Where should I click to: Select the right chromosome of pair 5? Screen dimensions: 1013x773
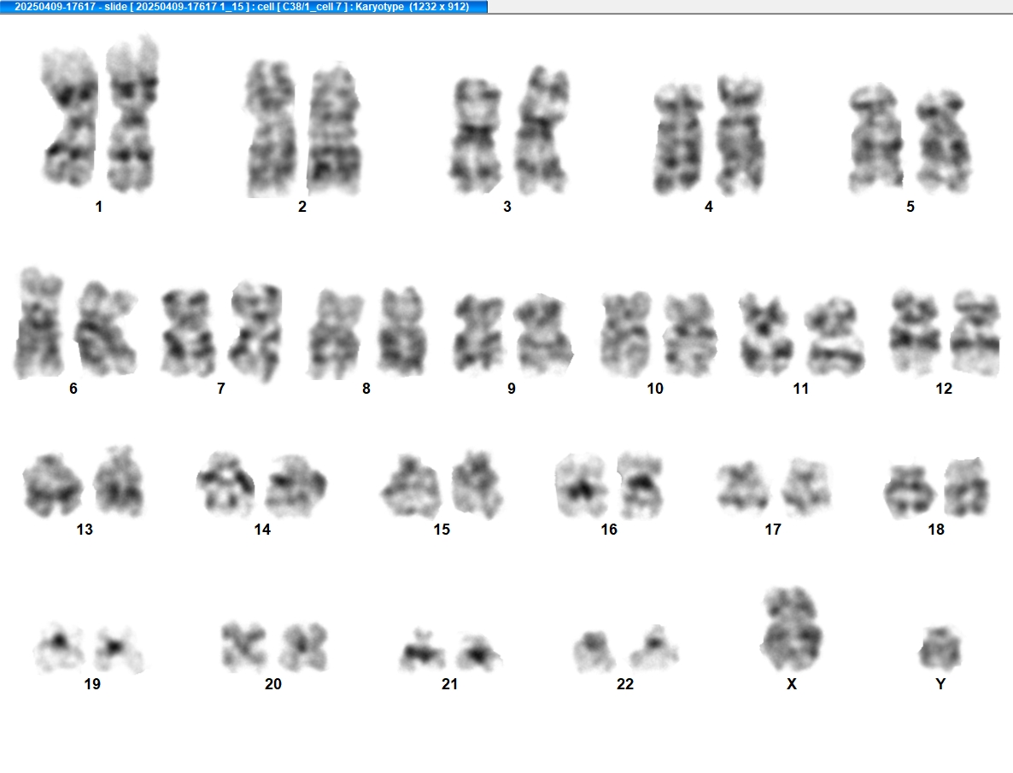click(943, 141)
